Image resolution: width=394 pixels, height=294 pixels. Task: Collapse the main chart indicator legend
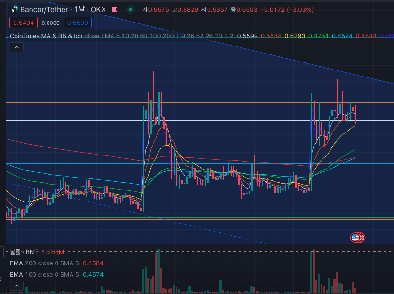[x=16, y=47]
